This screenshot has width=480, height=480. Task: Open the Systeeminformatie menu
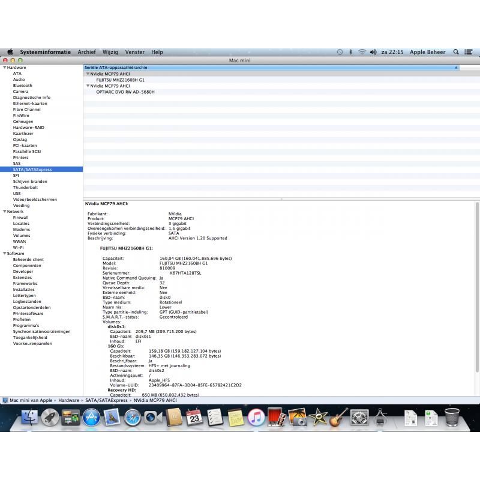point(46,52)
